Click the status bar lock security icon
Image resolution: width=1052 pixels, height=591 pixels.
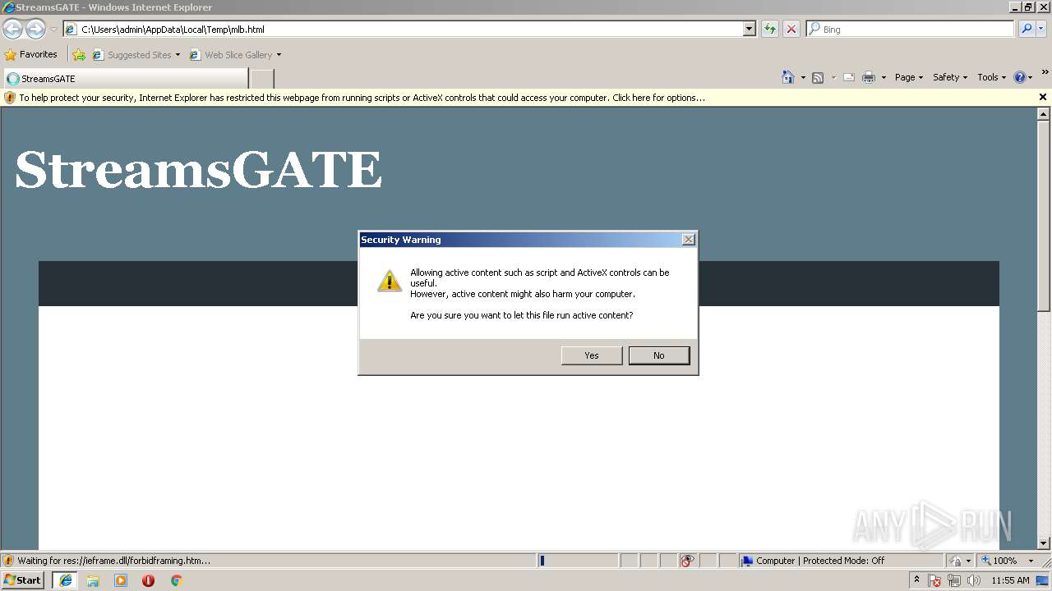[x=956, y=561]
